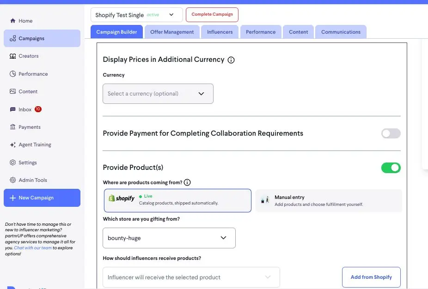Open Campaigns in the sidebar

click(42, 38)
